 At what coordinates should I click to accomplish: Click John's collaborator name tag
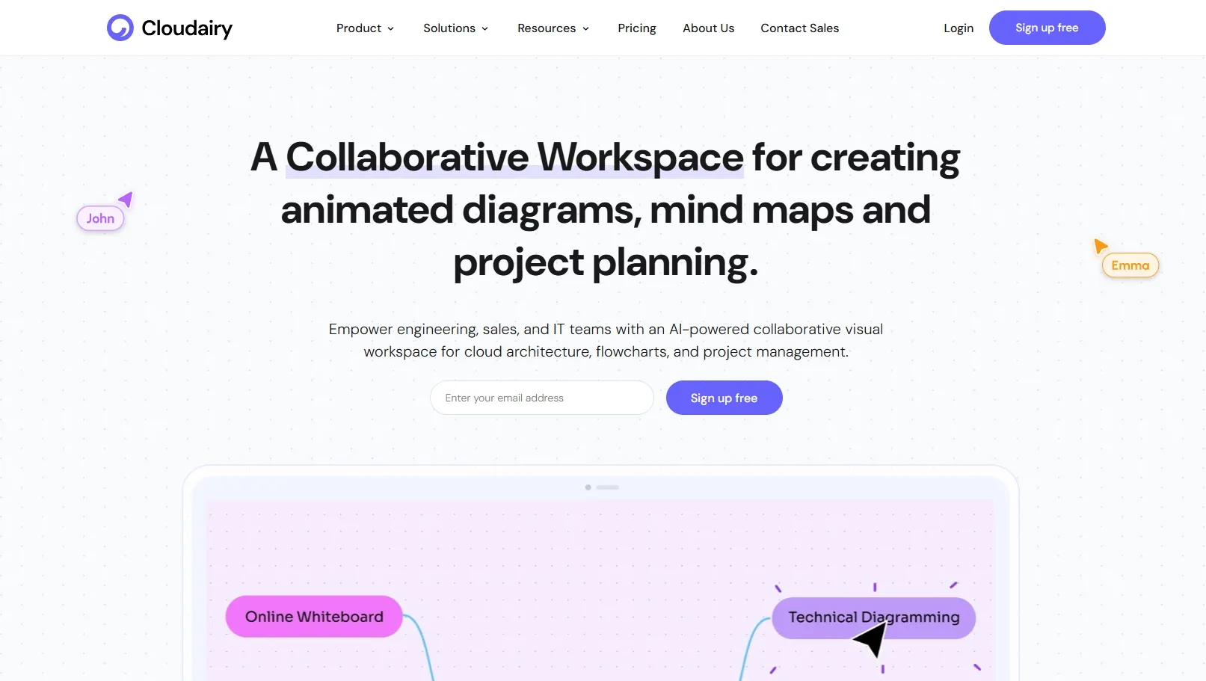tap(100, 218)
